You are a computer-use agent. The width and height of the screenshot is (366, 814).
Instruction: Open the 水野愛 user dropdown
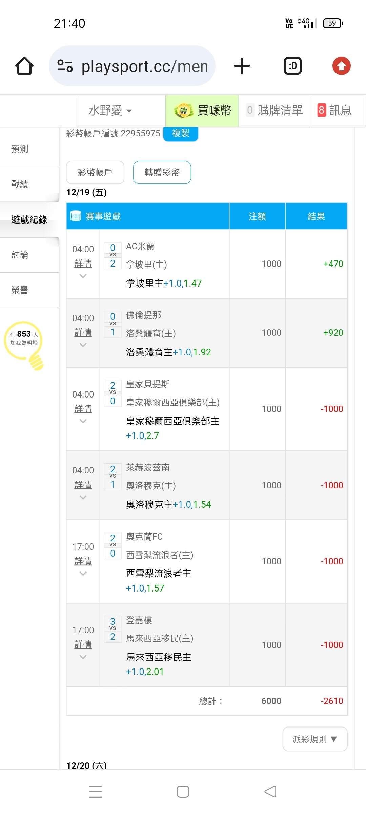(110, 111)
